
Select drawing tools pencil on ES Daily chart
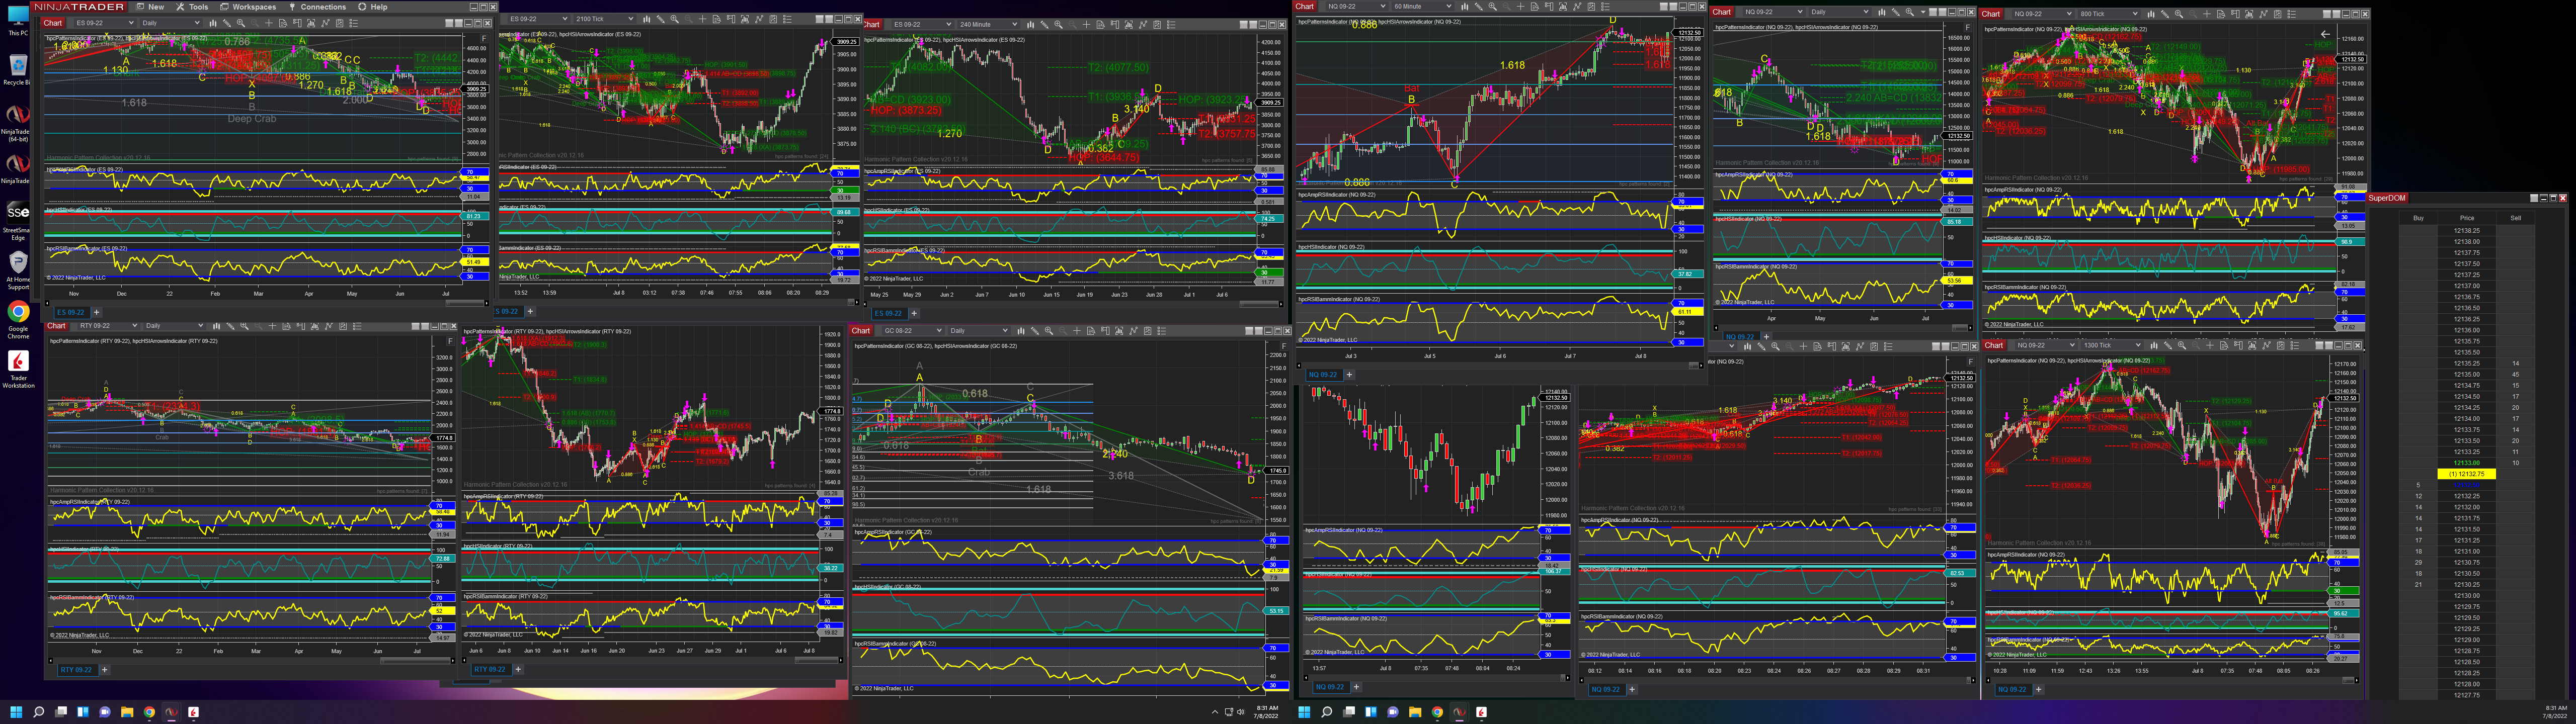[226, 23]
